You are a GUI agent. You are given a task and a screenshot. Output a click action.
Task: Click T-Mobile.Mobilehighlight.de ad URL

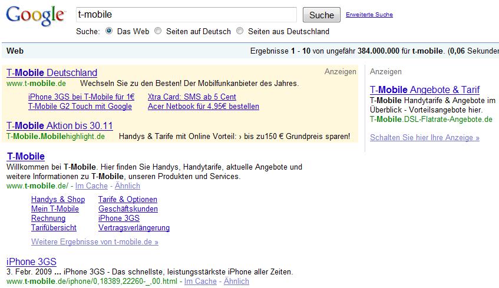[x=56, y=136]
